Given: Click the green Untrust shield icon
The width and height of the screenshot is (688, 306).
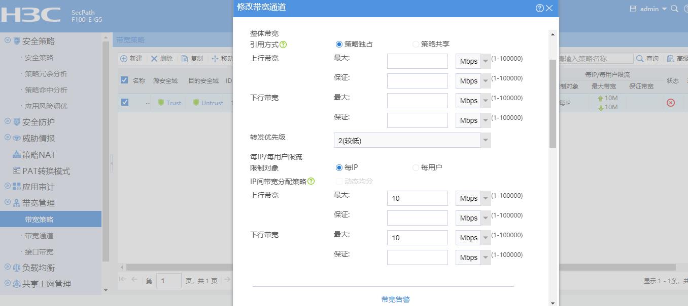Looking at the screenshot, I should [196, 103].
